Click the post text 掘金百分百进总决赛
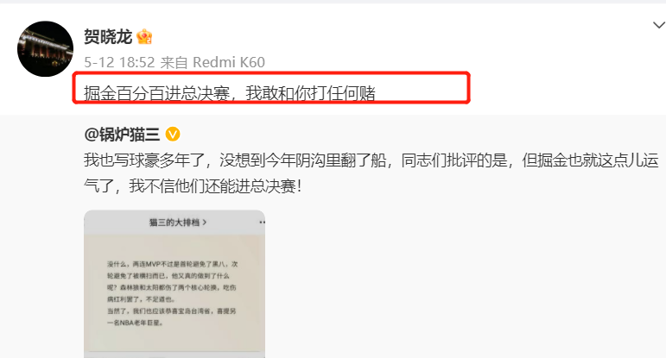The image size is (666, 358). tap(156, 93)
